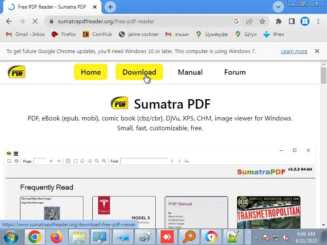
Task: Open the Цуыеьуфв maps bookmark
Action: (x=212, y=34)
